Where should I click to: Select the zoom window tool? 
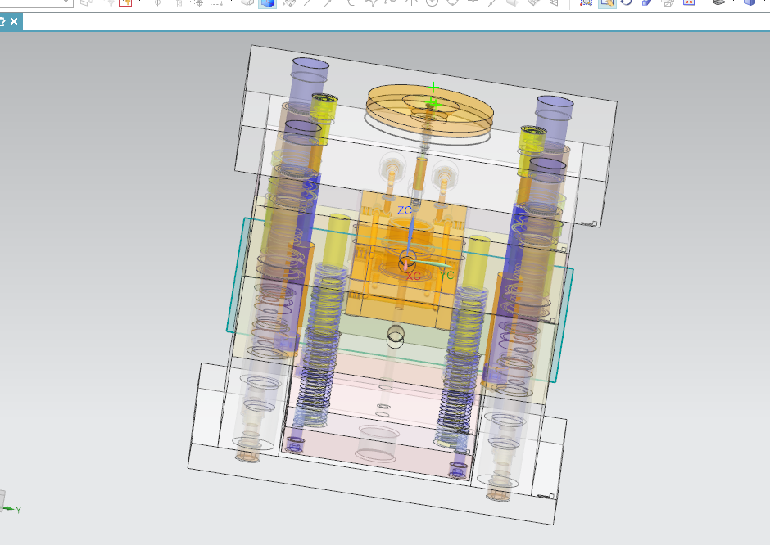[x=586, y=2]
